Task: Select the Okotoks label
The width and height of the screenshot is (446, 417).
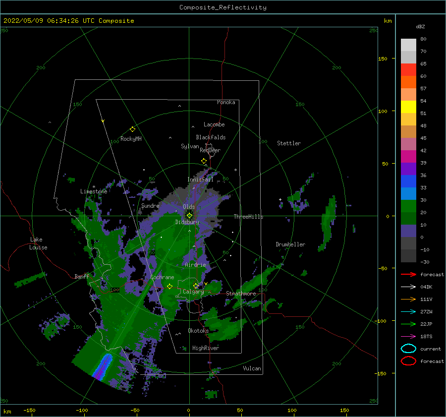Action: click(x=199, y=331)
